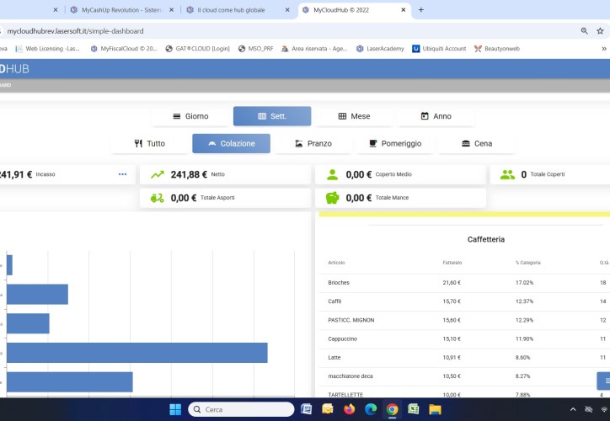Click the piggy bank icon for Totale Mance
The height and width of the screenshot is (421, 610).
pos(333,198)
